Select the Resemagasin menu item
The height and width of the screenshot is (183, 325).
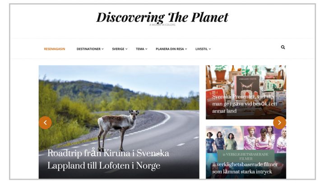coord(55,49)
